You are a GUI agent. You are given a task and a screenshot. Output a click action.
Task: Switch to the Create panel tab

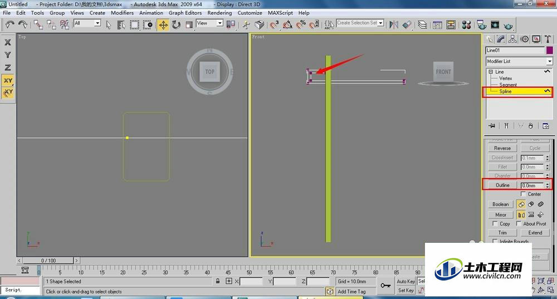coord(490,39)
